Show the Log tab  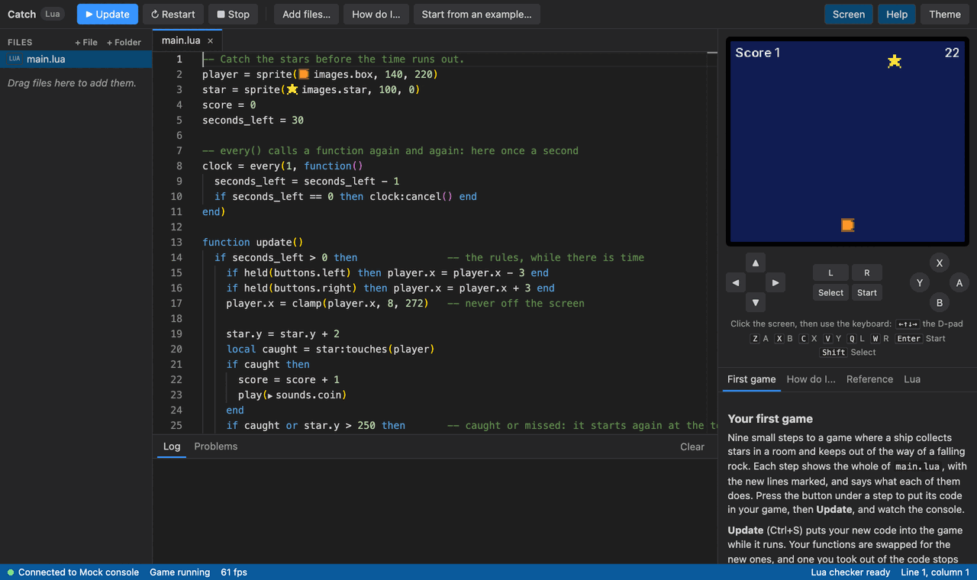(172, 446)
